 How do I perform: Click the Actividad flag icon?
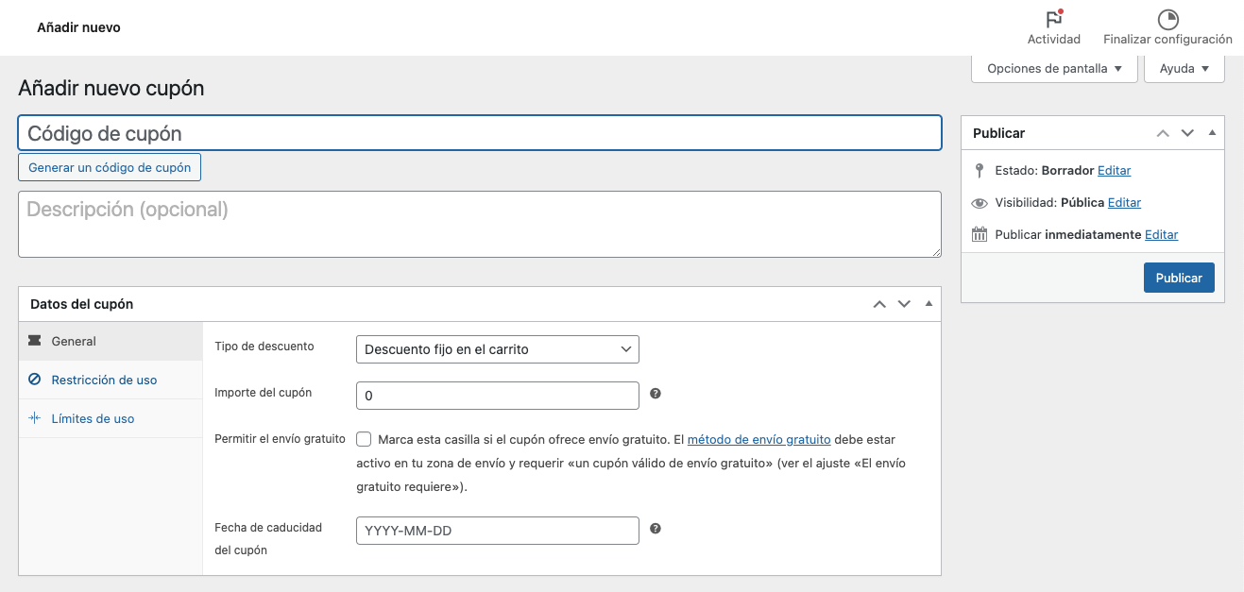click(x=1052, y=17)
